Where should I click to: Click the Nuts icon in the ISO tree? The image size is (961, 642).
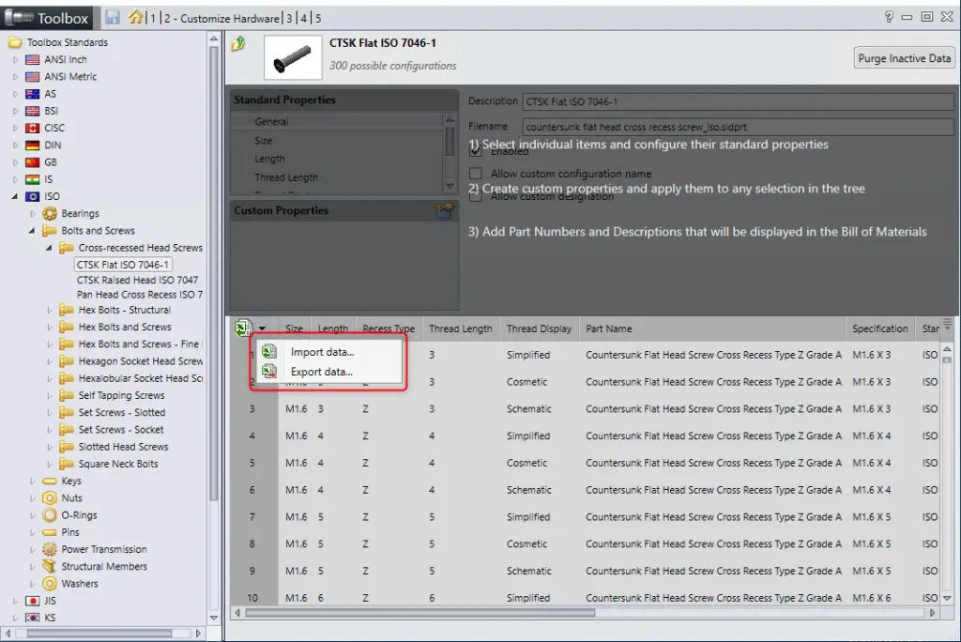(x=50, y=497)
